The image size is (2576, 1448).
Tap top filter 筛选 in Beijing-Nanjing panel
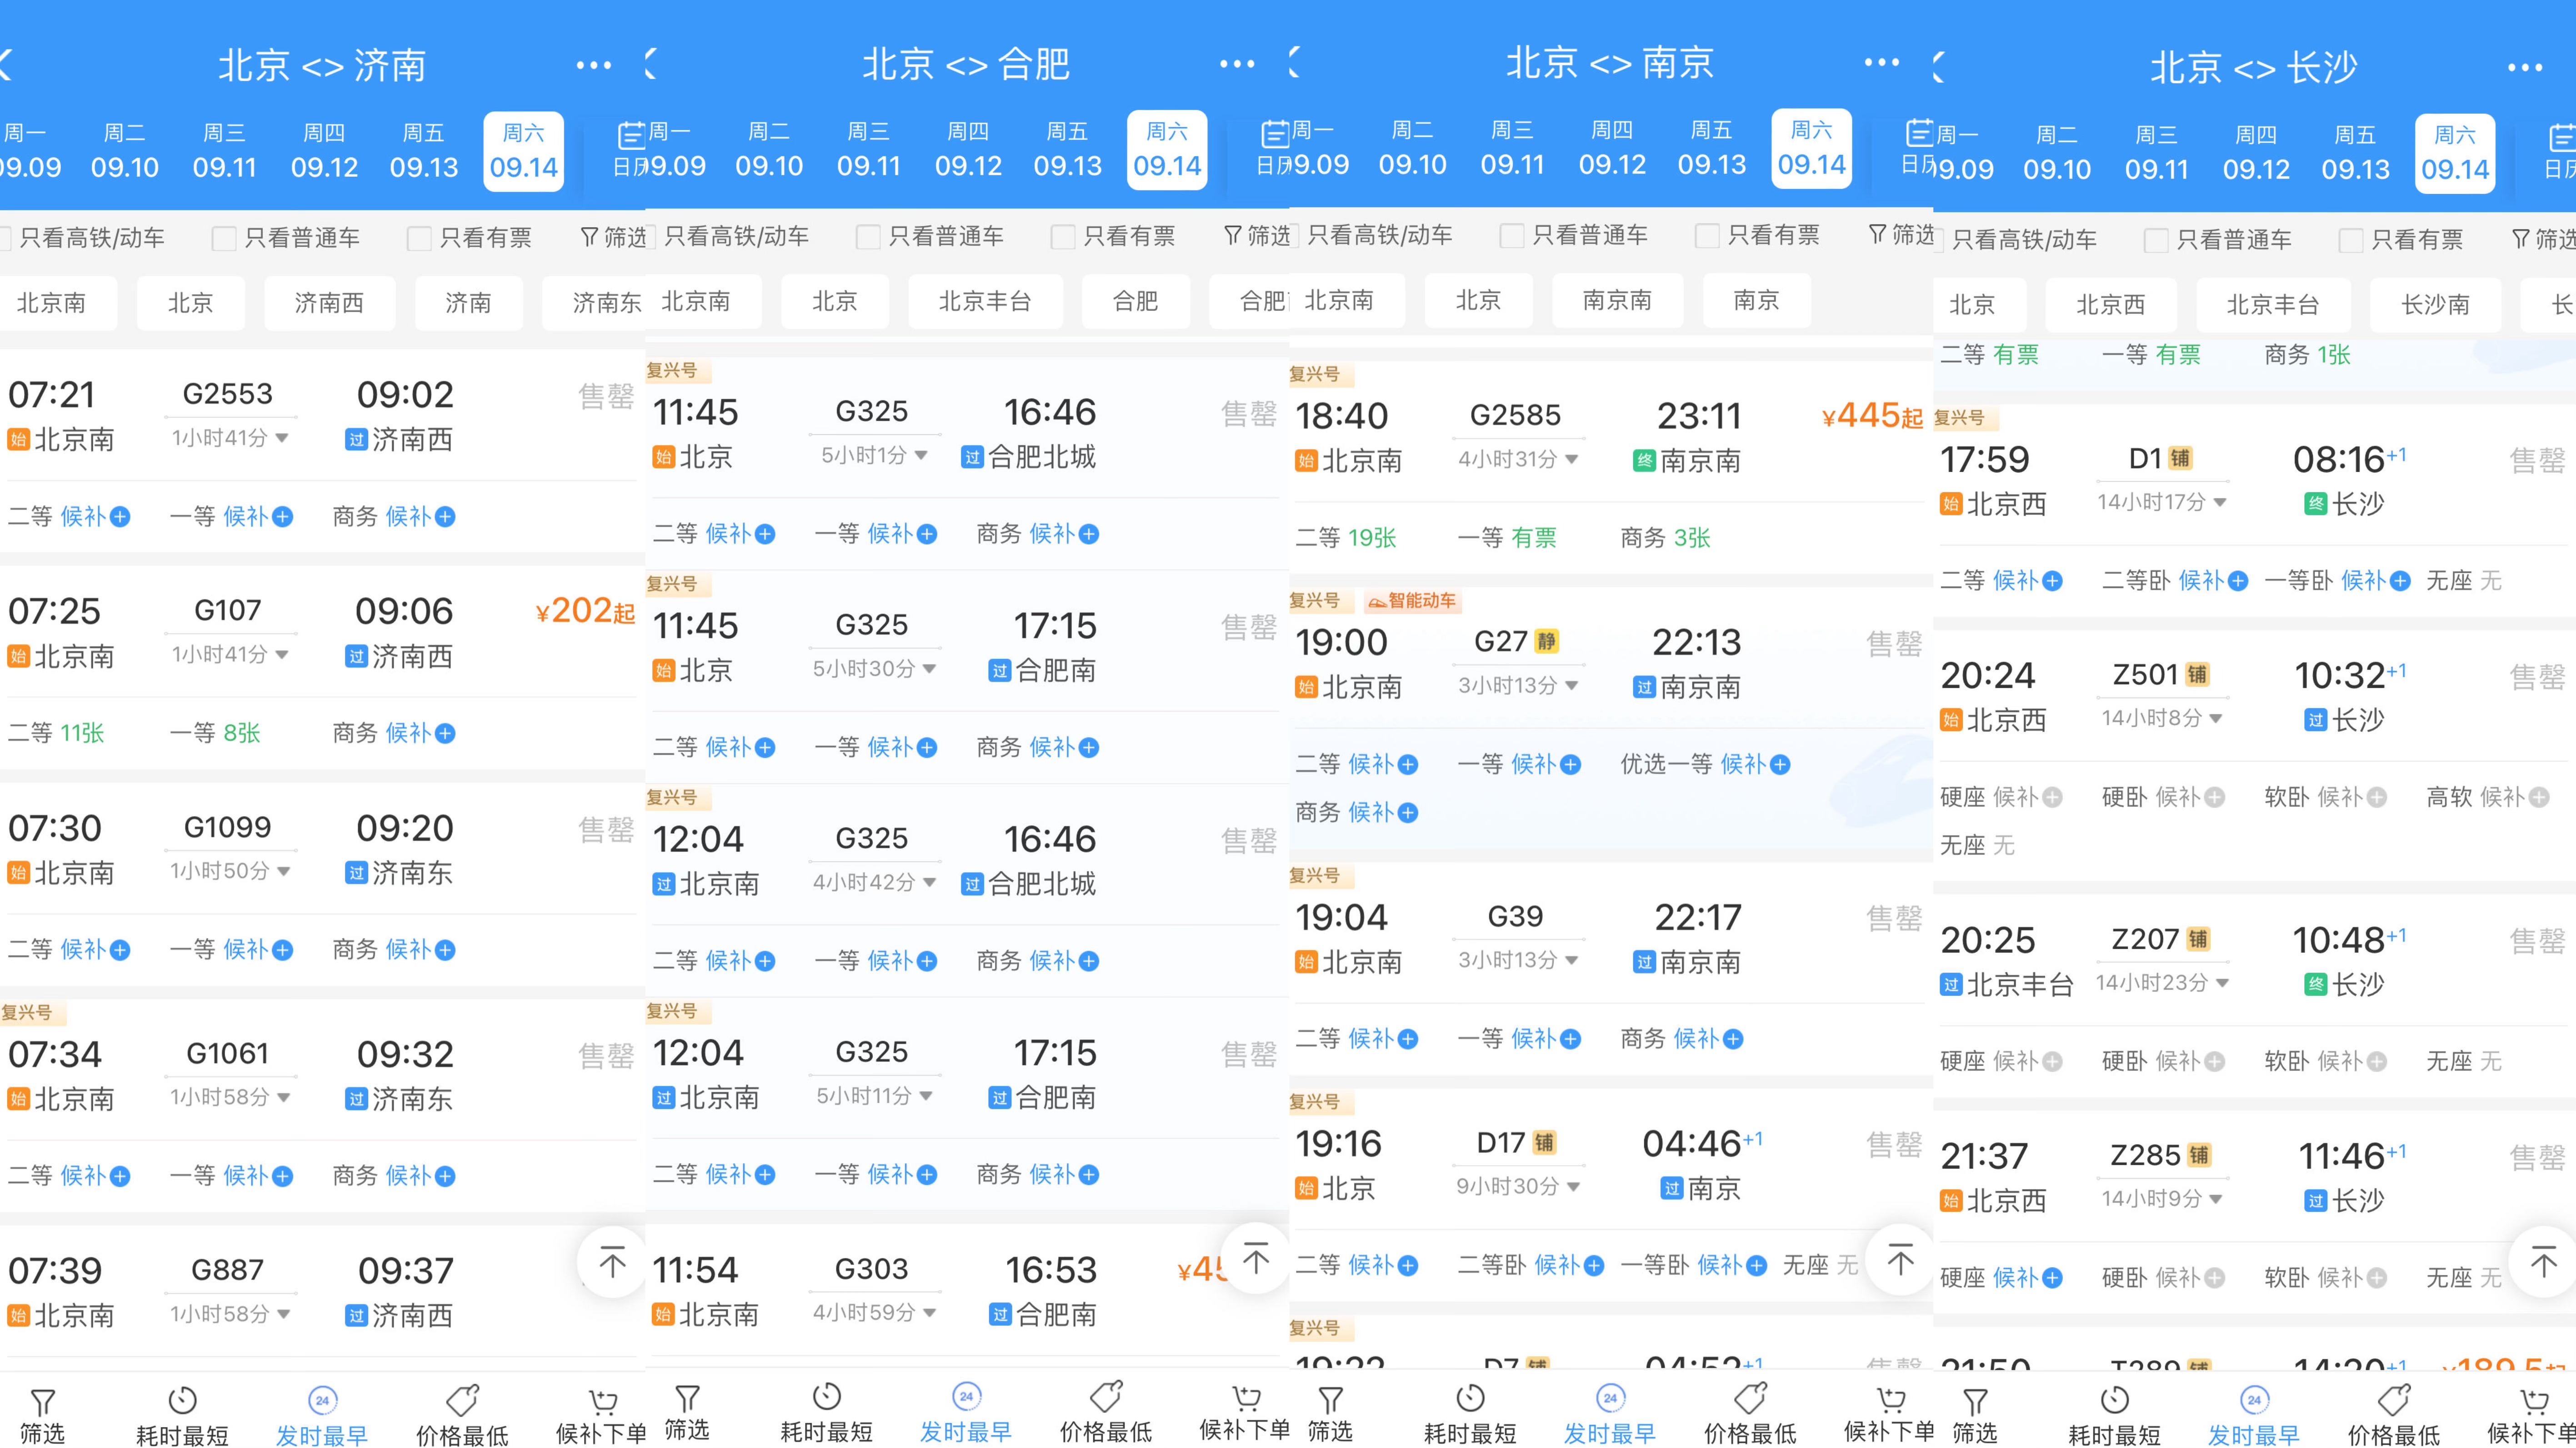coord(1901,235)
